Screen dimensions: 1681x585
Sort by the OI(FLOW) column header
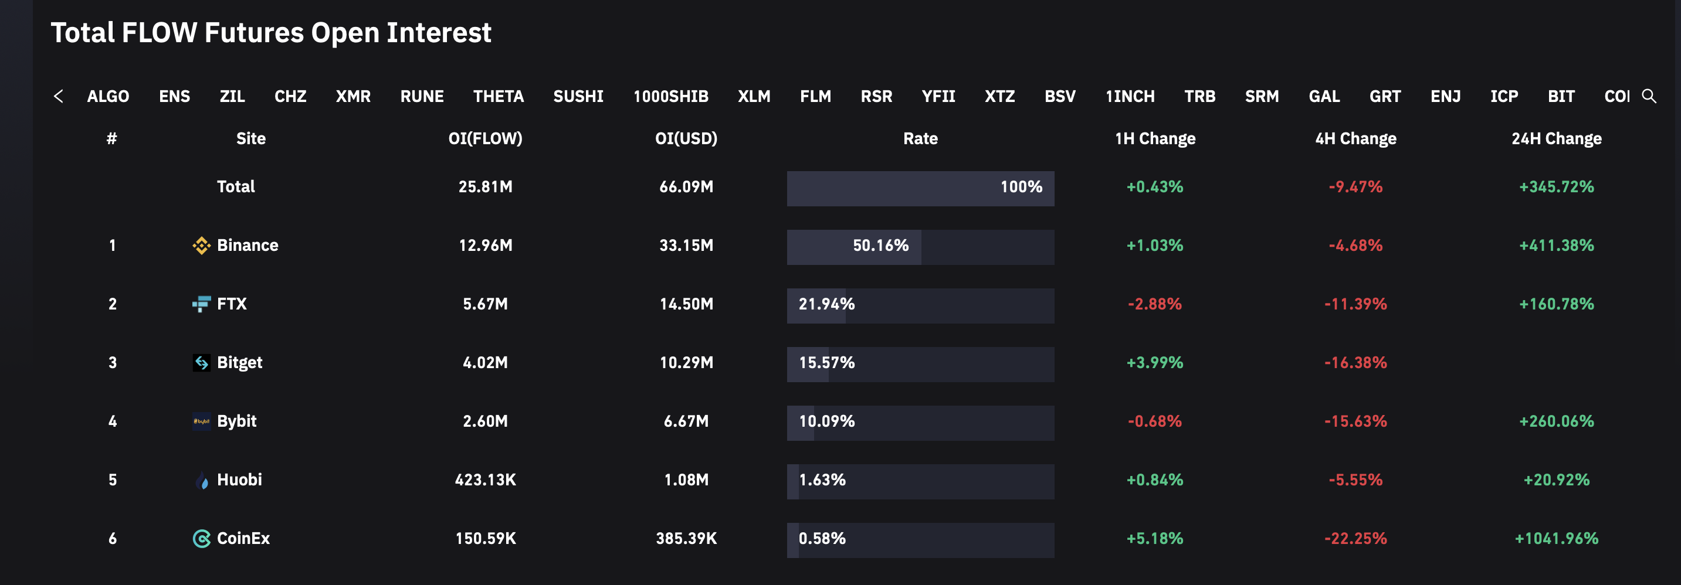pyautogui.click(x=485, y=139)
